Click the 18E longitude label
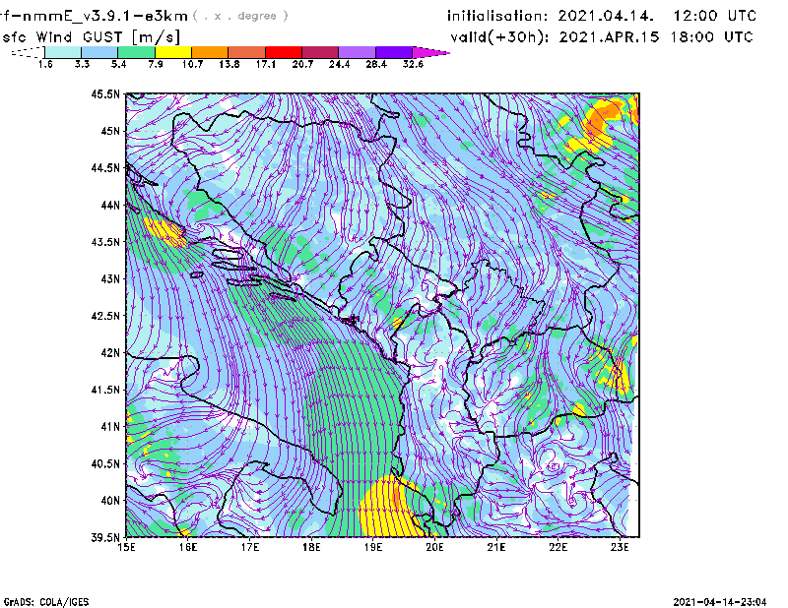This screenshot has height=608, width=788. pyautogui.click(x=311, y=547)
